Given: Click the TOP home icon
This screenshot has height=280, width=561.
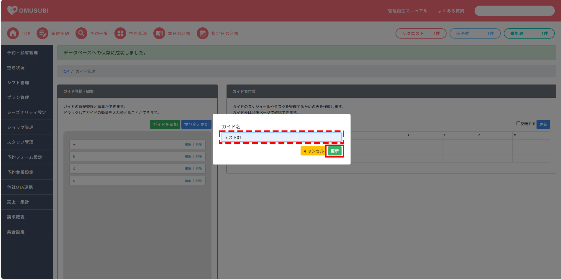Looking at the screenshot, I should click(x=13, y=34).
